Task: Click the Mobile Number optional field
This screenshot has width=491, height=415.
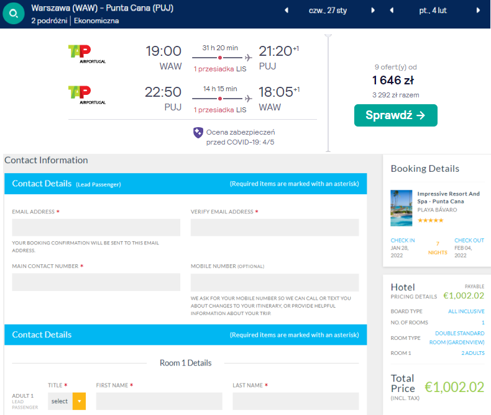Action: (275, 282)
